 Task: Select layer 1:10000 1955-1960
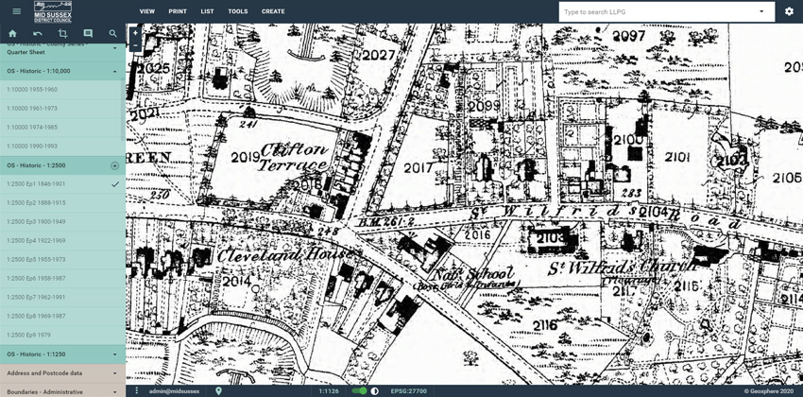62,90
